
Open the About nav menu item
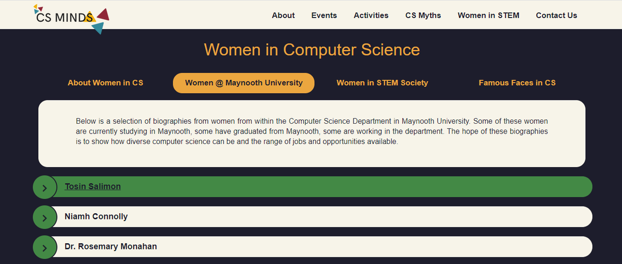[283, 16]
